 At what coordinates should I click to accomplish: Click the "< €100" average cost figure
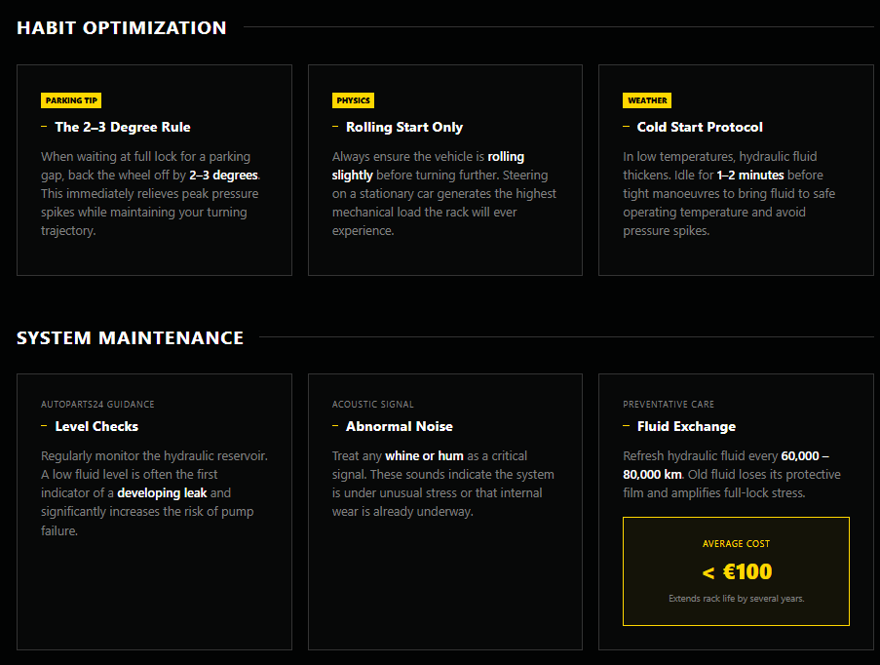736,571
